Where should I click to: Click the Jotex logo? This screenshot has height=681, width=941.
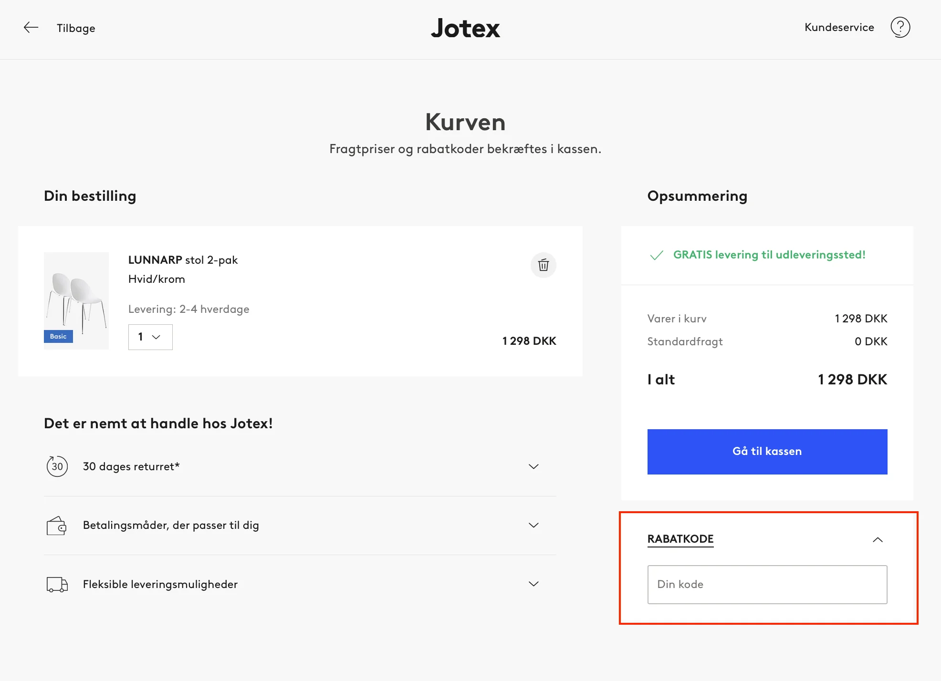[x=465, y=29]
